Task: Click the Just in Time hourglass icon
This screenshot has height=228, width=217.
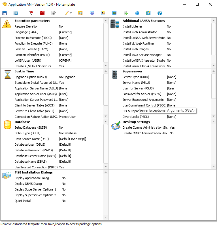Action: point(8,74)
